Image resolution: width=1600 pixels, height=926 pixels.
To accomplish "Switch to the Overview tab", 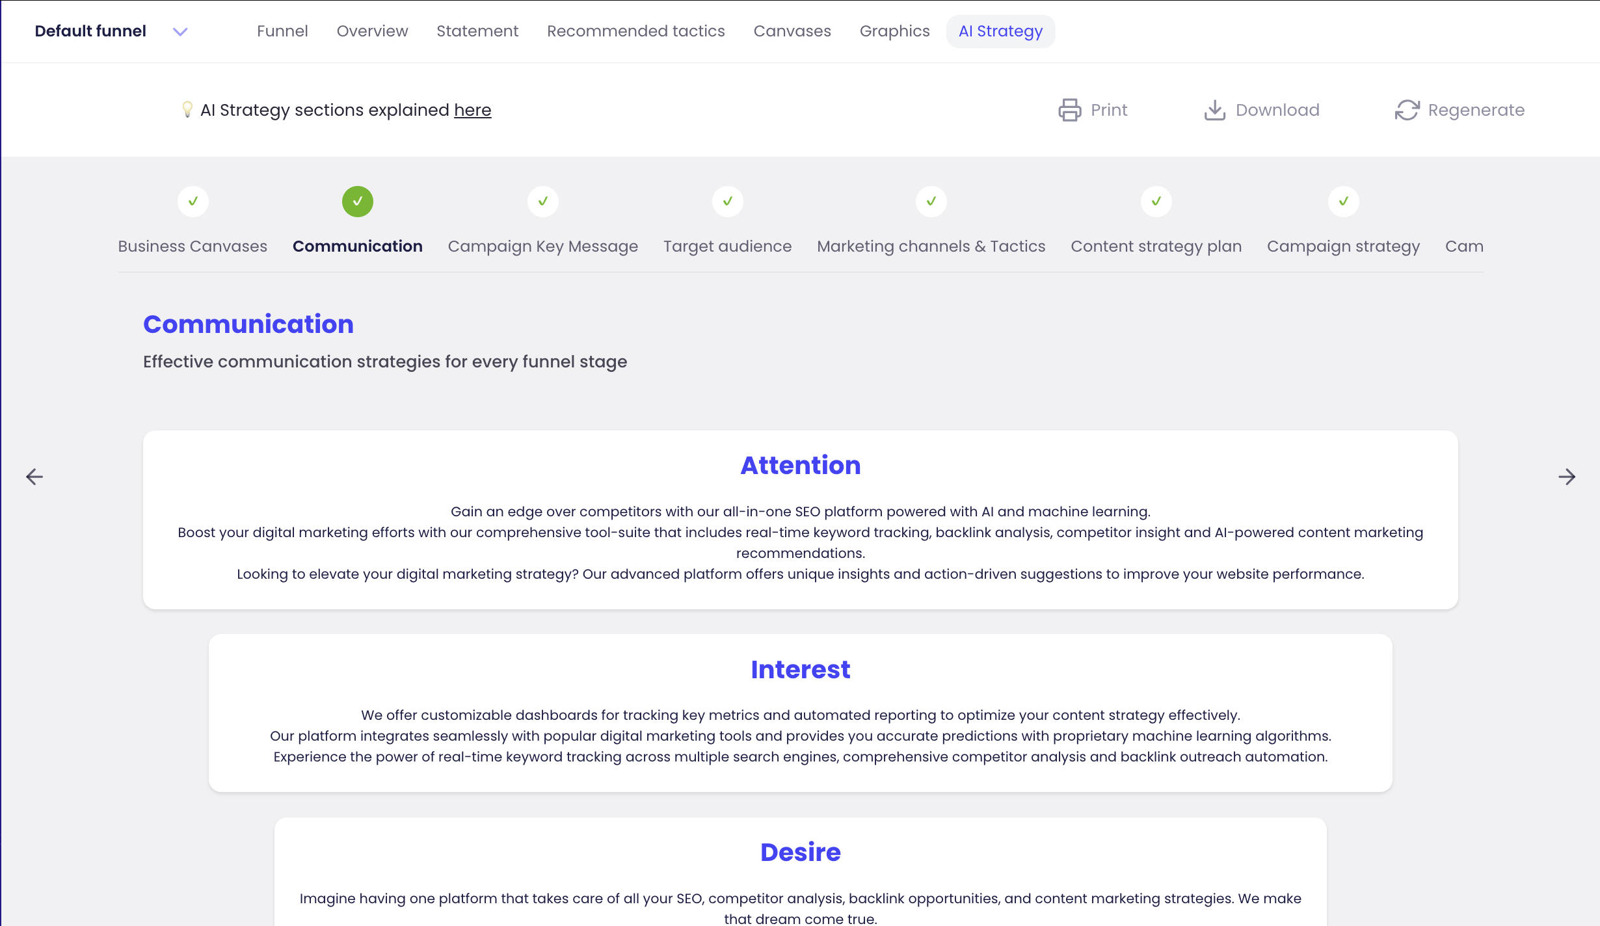I will pyautogui.click(x=372, y=31).
